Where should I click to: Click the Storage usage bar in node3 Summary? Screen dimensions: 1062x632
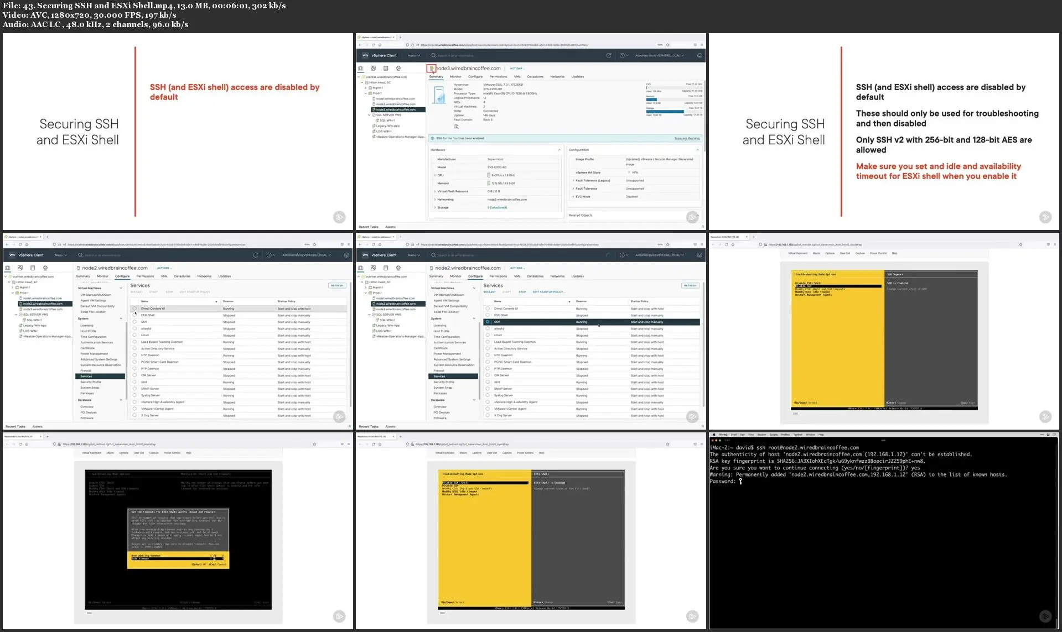click(674, 111)
